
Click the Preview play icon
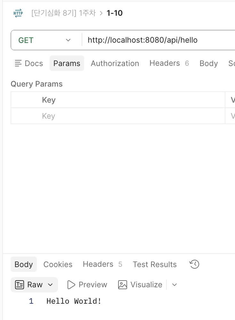click(x=71, y=285)
